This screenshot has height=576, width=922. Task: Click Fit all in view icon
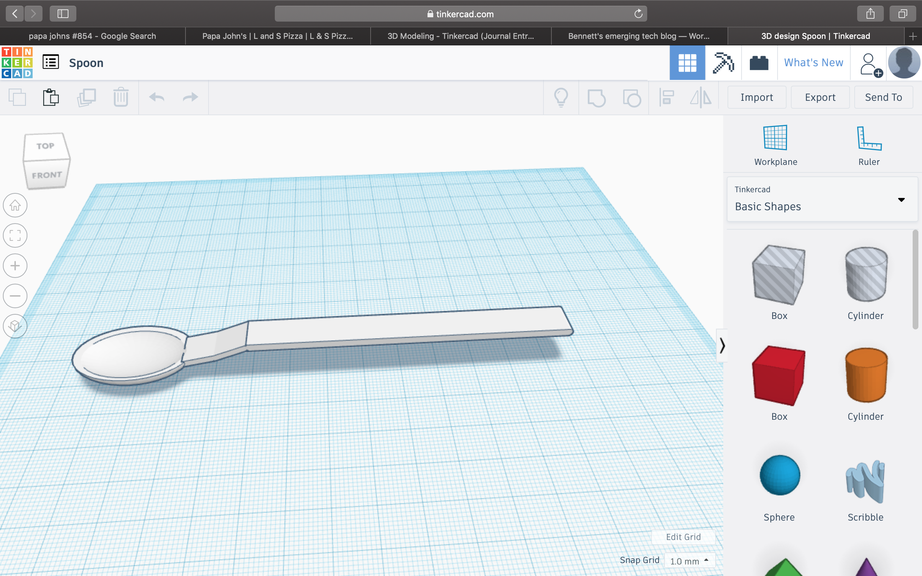[x=15, y=235]
